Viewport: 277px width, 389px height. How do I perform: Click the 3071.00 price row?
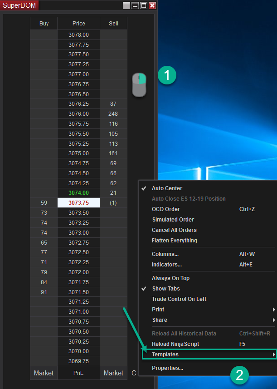78,311
